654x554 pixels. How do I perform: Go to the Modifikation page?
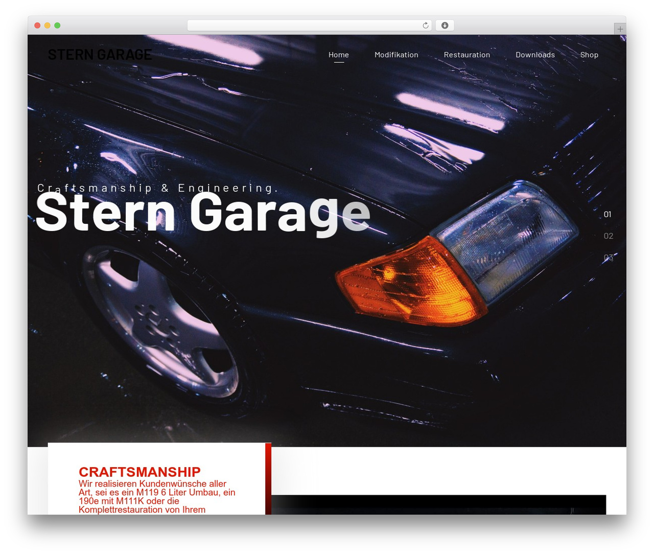pyautogui.click(x=396, y=55)
